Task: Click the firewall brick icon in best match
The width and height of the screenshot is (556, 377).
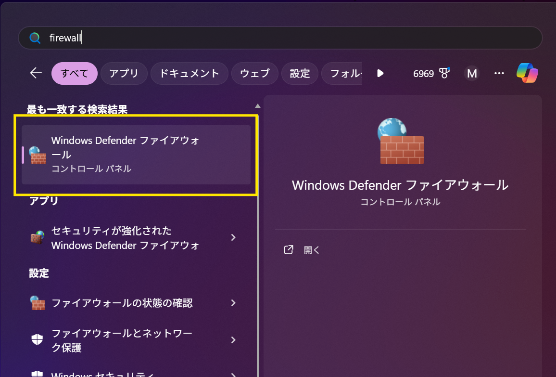Action: (x=38, y=155)
